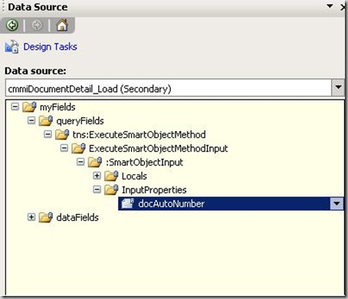Select the InputProperties tree label
The height and width of the screenshot is (299, 348).
tap(154, 190)
